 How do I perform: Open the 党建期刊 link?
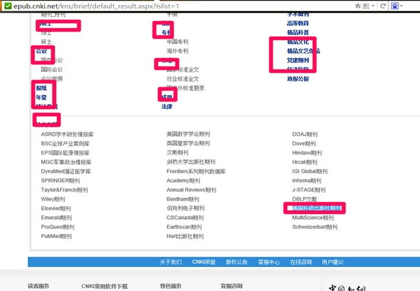click(x=298, y=60)
